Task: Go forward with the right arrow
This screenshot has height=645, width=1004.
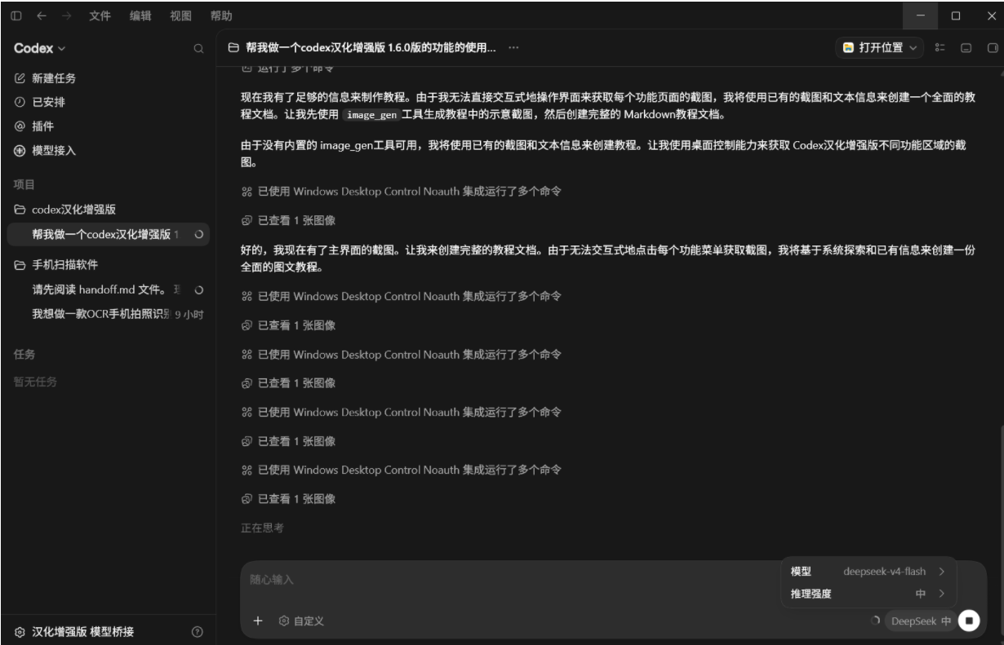Action: (68, 16)
